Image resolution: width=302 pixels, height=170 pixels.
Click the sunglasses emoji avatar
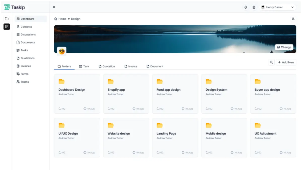[62, 51]
